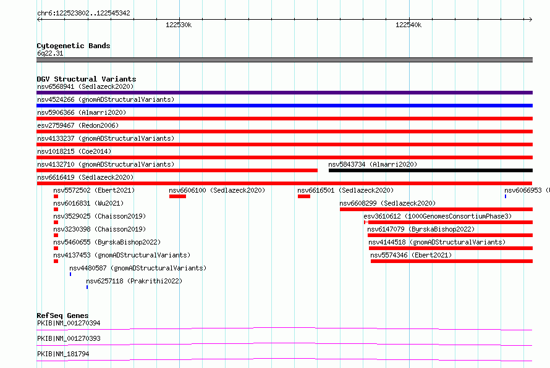Open nsv5843734 (Almarri2020) variant label
The image size is (550, 368).
click(373, 164)
